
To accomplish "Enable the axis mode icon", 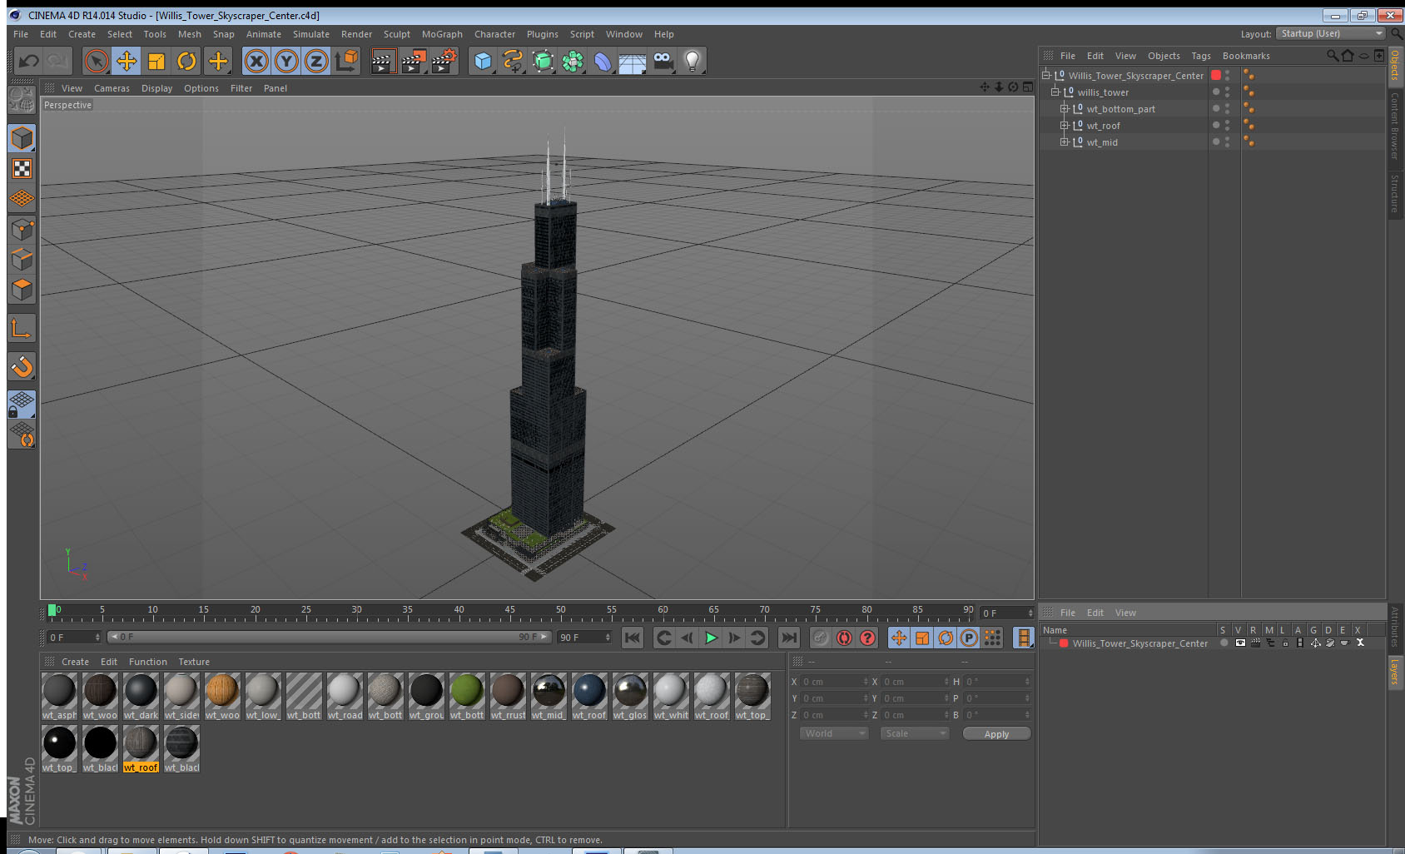I will (22, 329).
